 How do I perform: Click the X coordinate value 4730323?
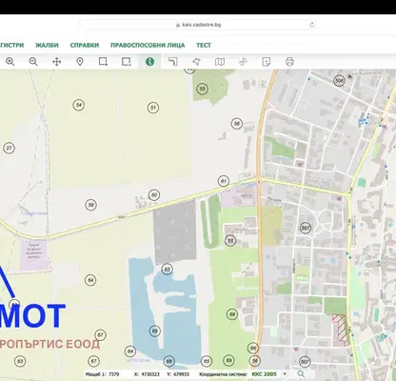click(150, 374)
